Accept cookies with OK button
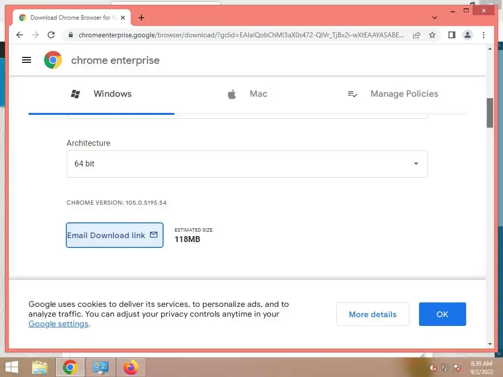The image size is (503, 377). (443, 314)
